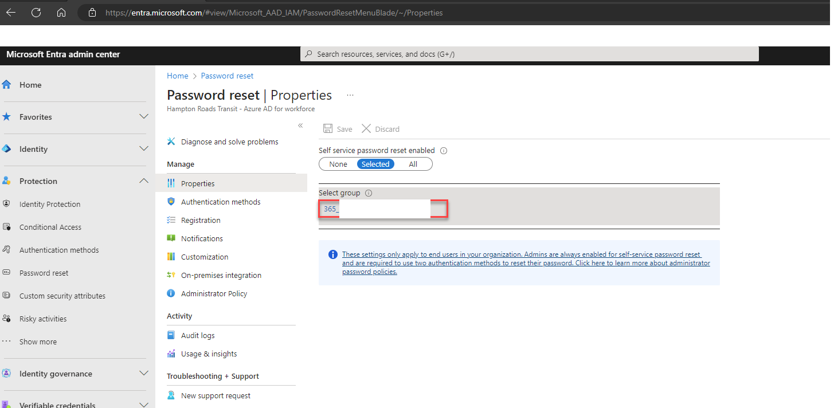Open New support request

216,395
